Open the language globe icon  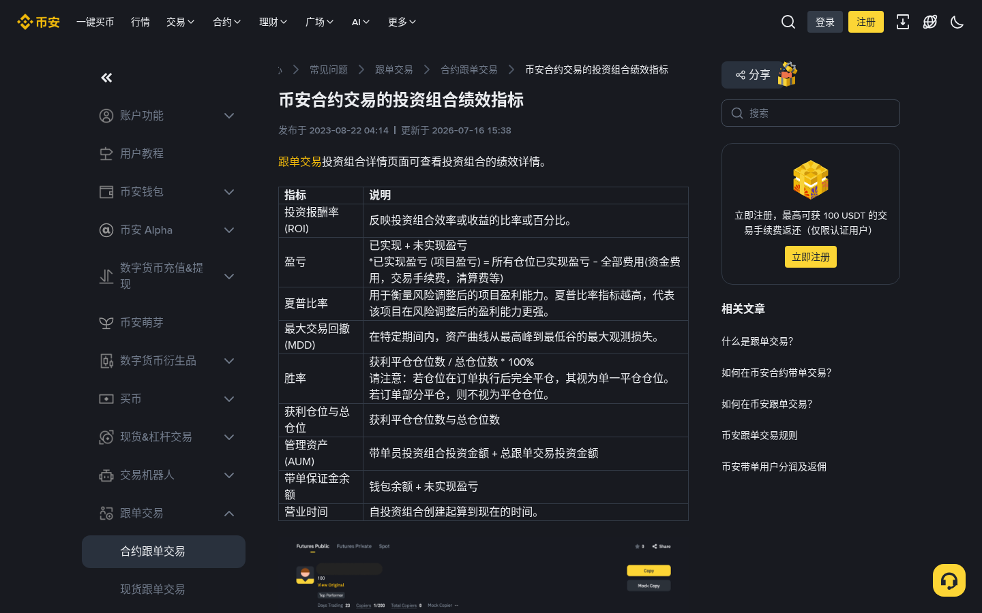(x=930, y=22)
